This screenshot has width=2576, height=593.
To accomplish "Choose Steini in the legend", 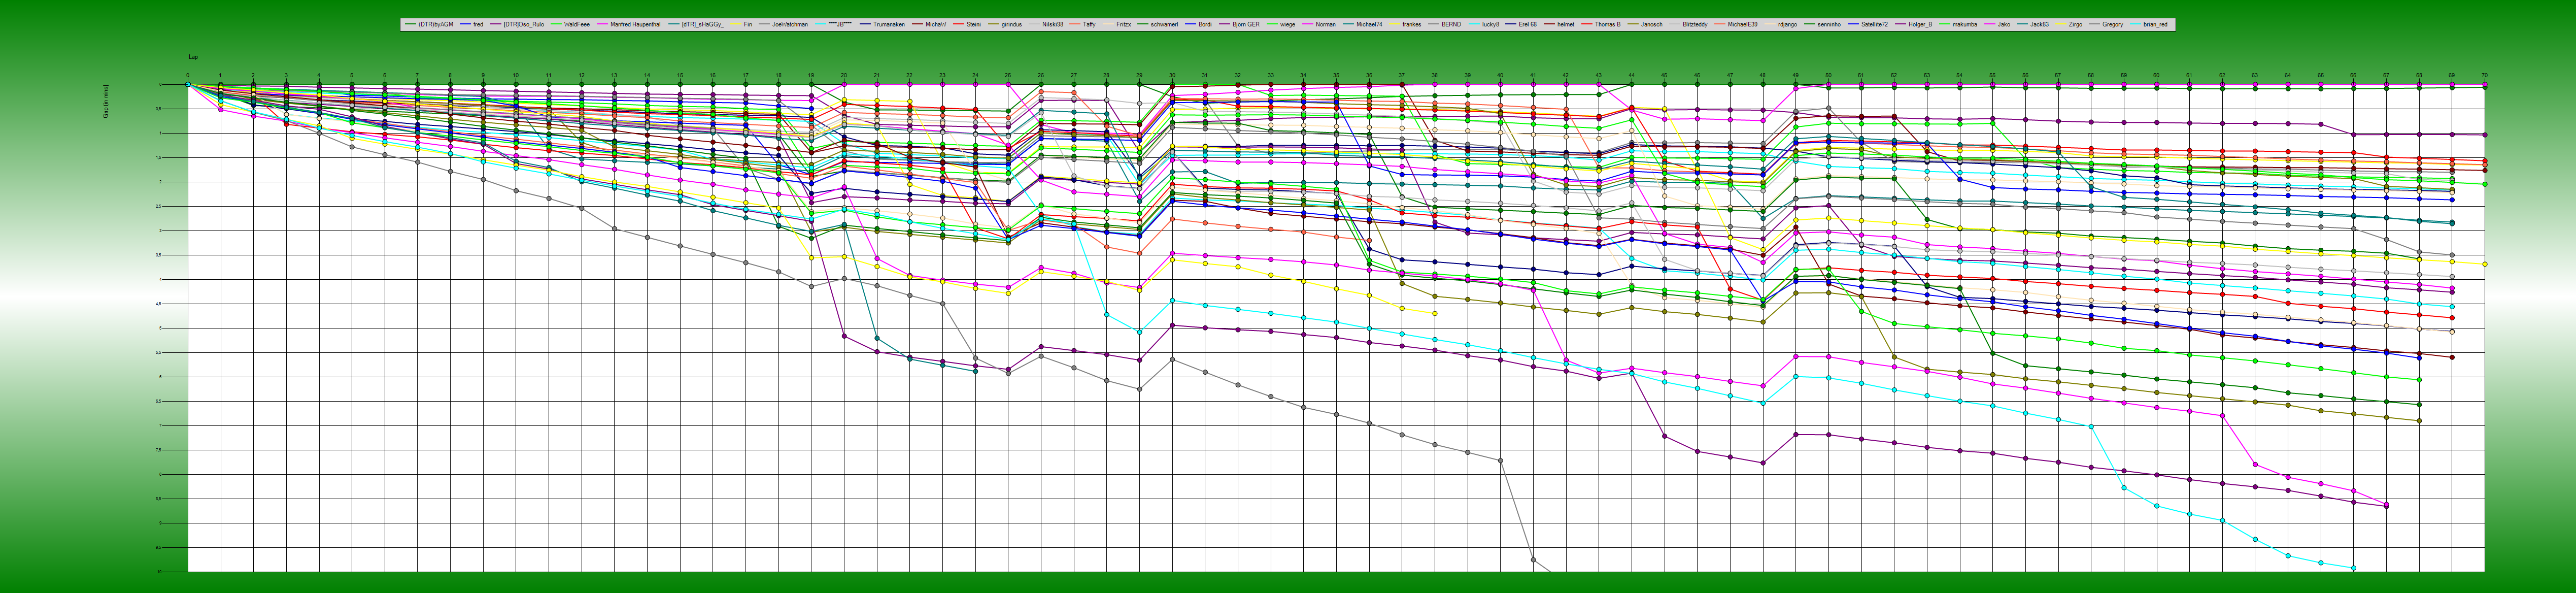I will 974,24.
